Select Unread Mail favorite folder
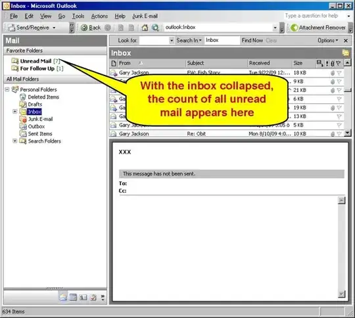 tap(35, 61)
